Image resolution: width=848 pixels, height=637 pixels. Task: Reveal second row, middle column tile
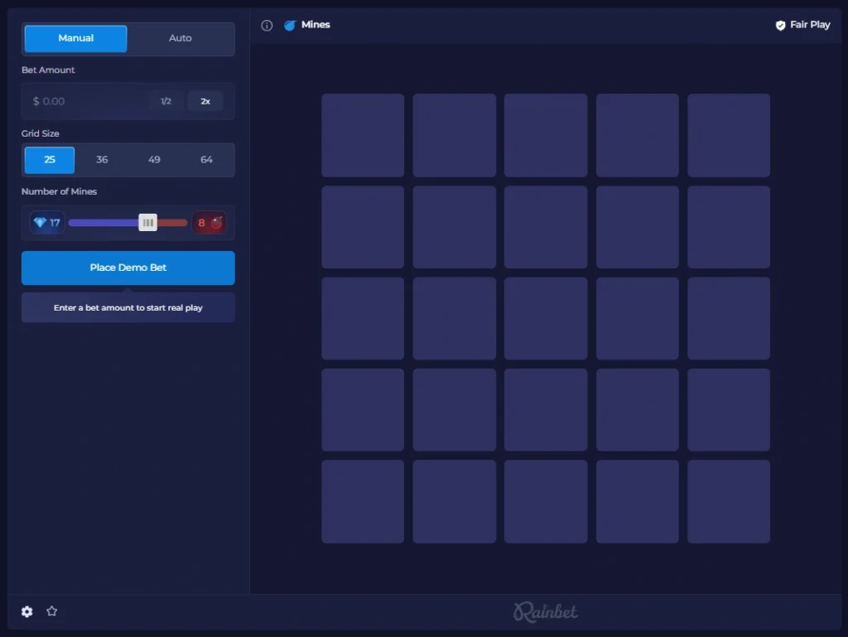coord(546,227)
